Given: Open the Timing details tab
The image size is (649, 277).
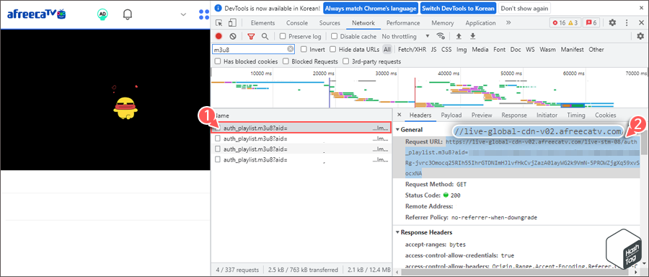Looking at the screenshot, I should pyautogui.click(x=576, y=115).
